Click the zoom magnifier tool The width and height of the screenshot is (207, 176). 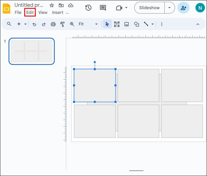click(72, 24)
